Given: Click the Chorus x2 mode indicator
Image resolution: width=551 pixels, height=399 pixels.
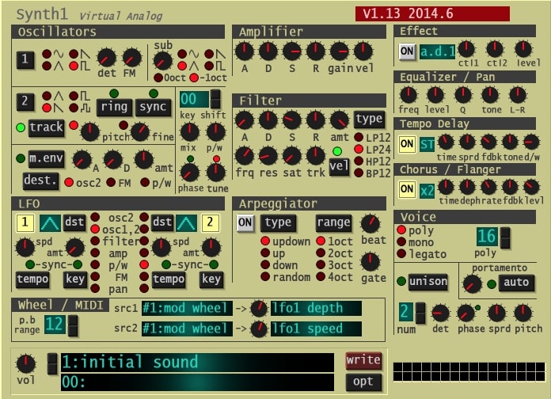Looking at the screenshot, I should pos(427,189).
